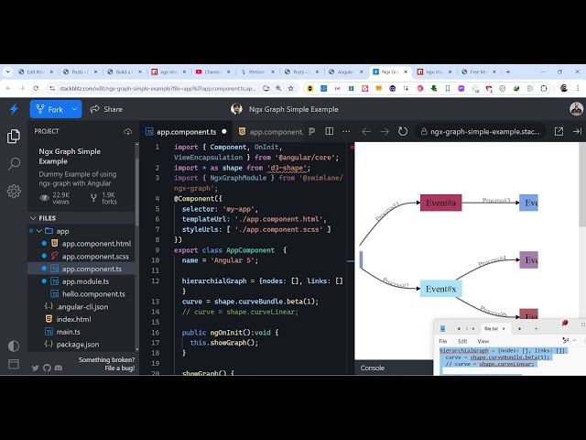
Task: Click the Share button
Action: pos(106,109)
